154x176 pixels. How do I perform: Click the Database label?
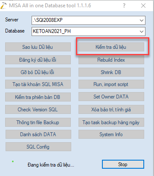point(15,31)
